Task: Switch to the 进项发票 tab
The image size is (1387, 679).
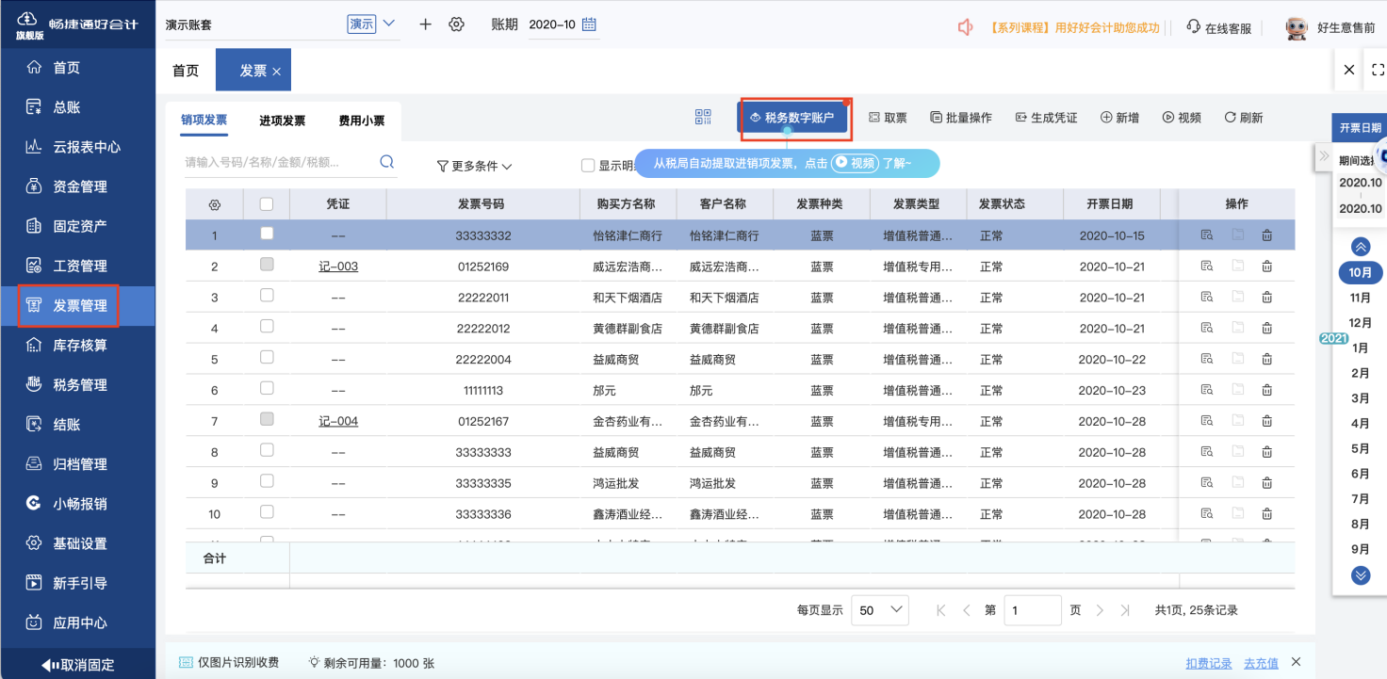Action: tap(282, 121)
